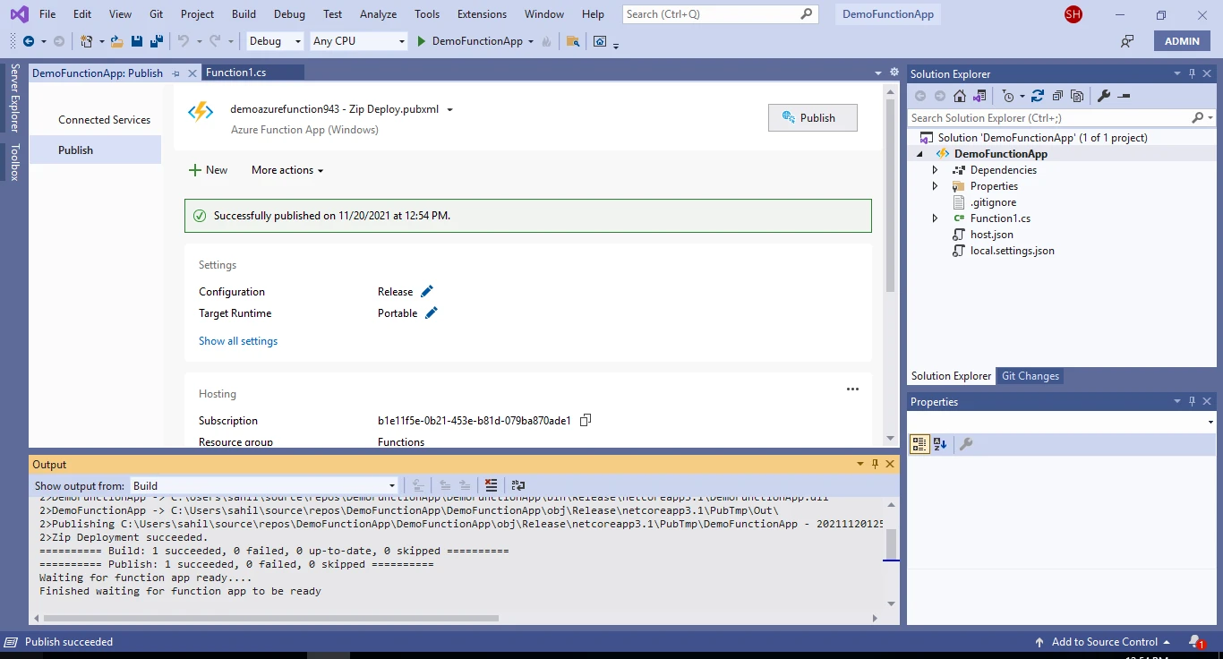Toggle word wrap in the Output window
This screenshot has width=1223, height=659.
coord(517,485)
